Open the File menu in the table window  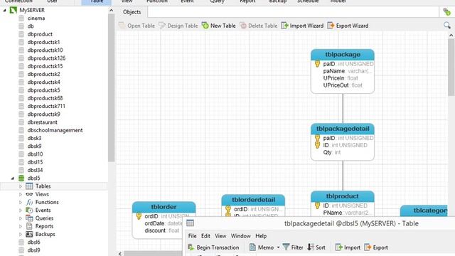tap(192, 236)
